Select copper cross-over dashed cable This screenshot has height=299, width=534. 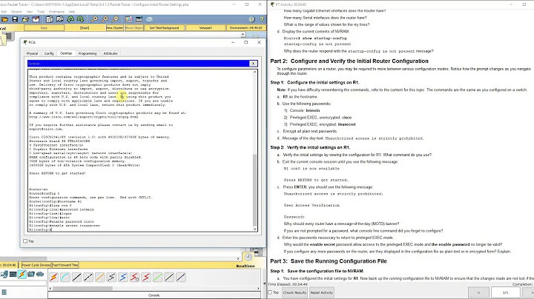tap(88, 278)
